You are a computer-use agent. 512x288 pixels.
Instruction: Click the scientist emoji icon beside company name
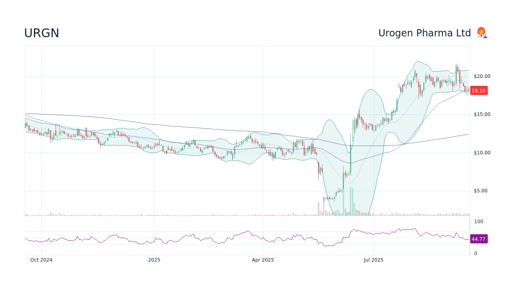click(x=482, y=33)
